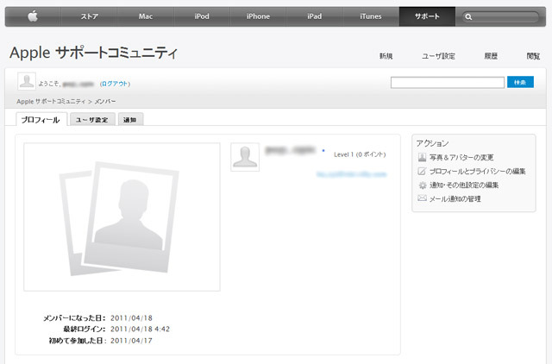Click the アクション panel heading
552x364 pixels.
click(x=433, y=143)
